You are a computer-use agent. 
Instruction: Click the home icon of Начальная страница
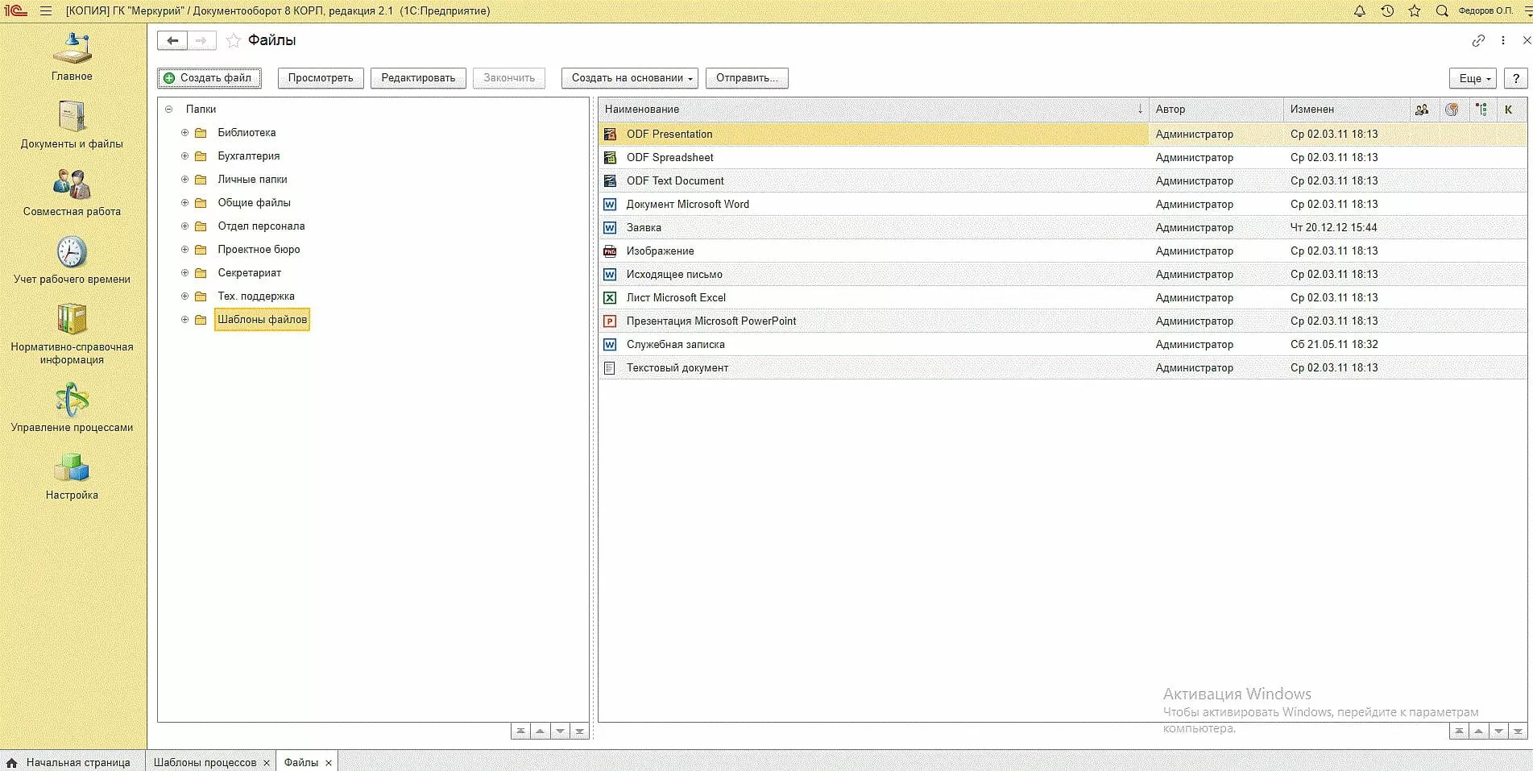(11, 762)
